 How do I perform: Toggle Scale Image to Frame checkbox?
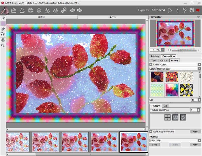click(151, 131)
